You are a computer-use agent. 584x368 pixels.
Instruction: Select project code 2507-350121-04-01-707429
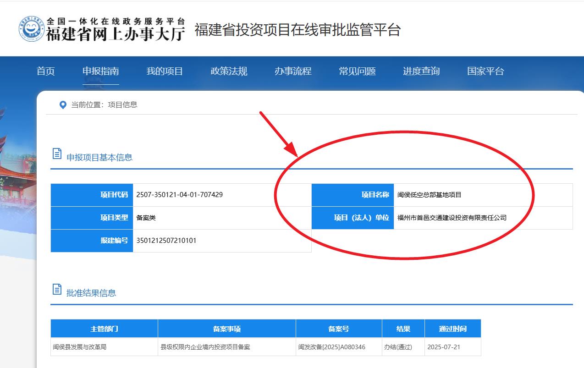coord(180,195)
